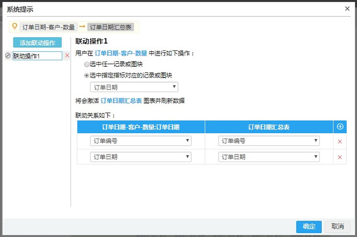Add a new linkage relation row
The height and width of the screenshot is (237, 357).
pos(340,126)
